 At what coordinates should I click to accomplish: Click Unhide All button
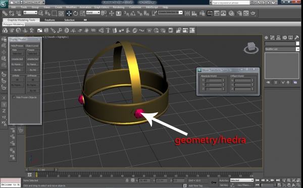pos(17,80)
